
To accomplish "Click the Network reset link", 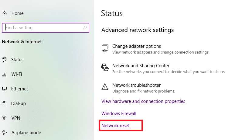I will [x=115, y=125].
